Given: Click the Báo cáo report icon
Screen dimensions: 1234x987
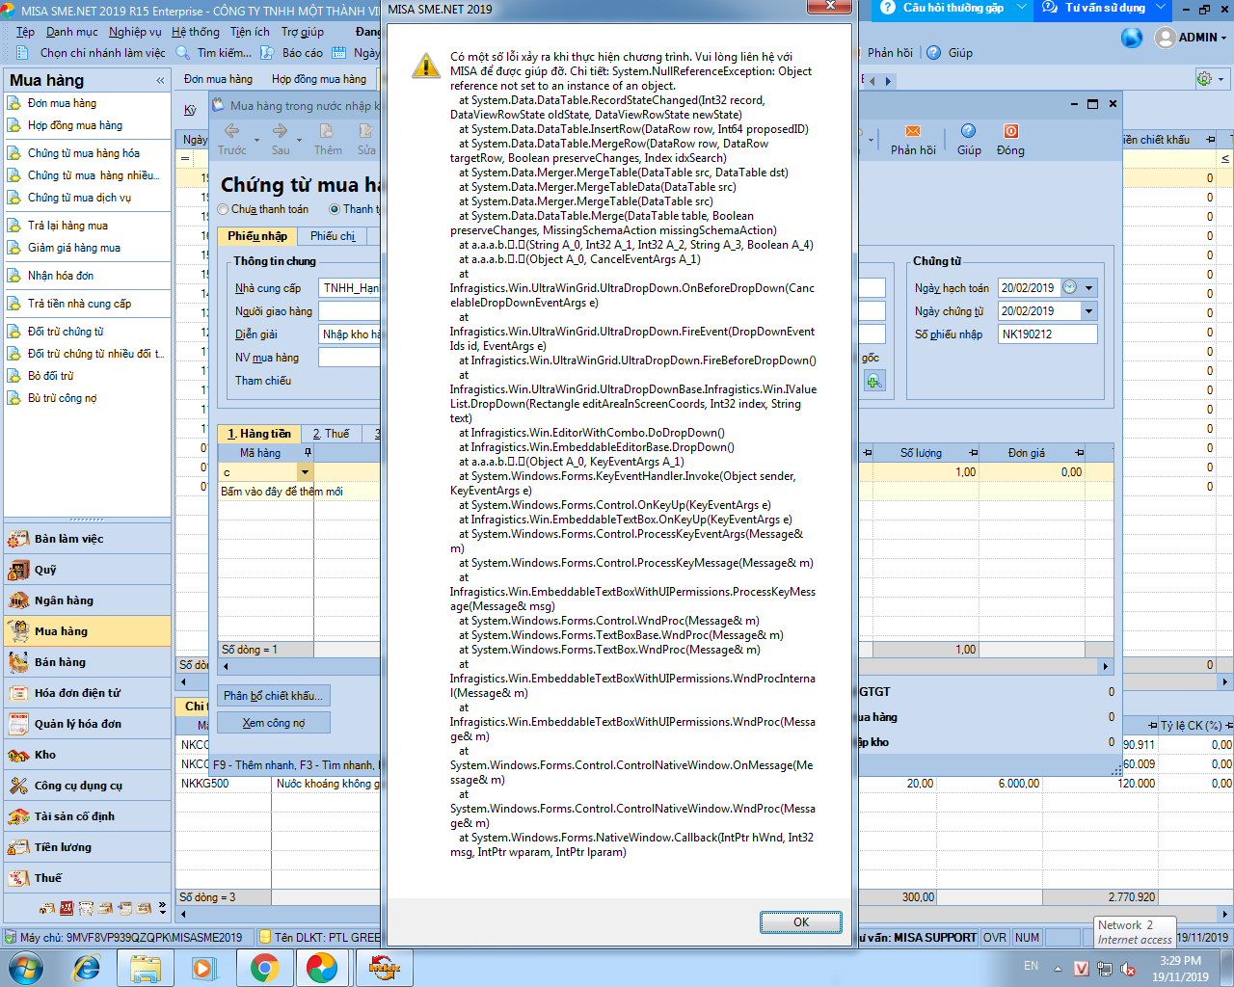Looking at the screenshot, I should tap(269, 53).
